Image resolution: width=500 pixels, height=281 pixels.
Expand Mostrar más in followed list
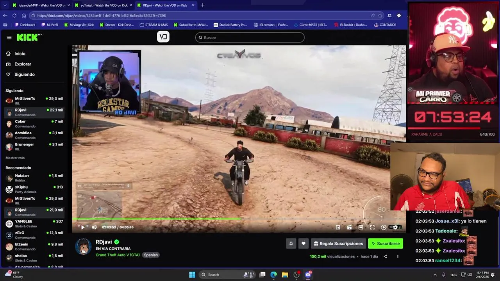point(15,158)
